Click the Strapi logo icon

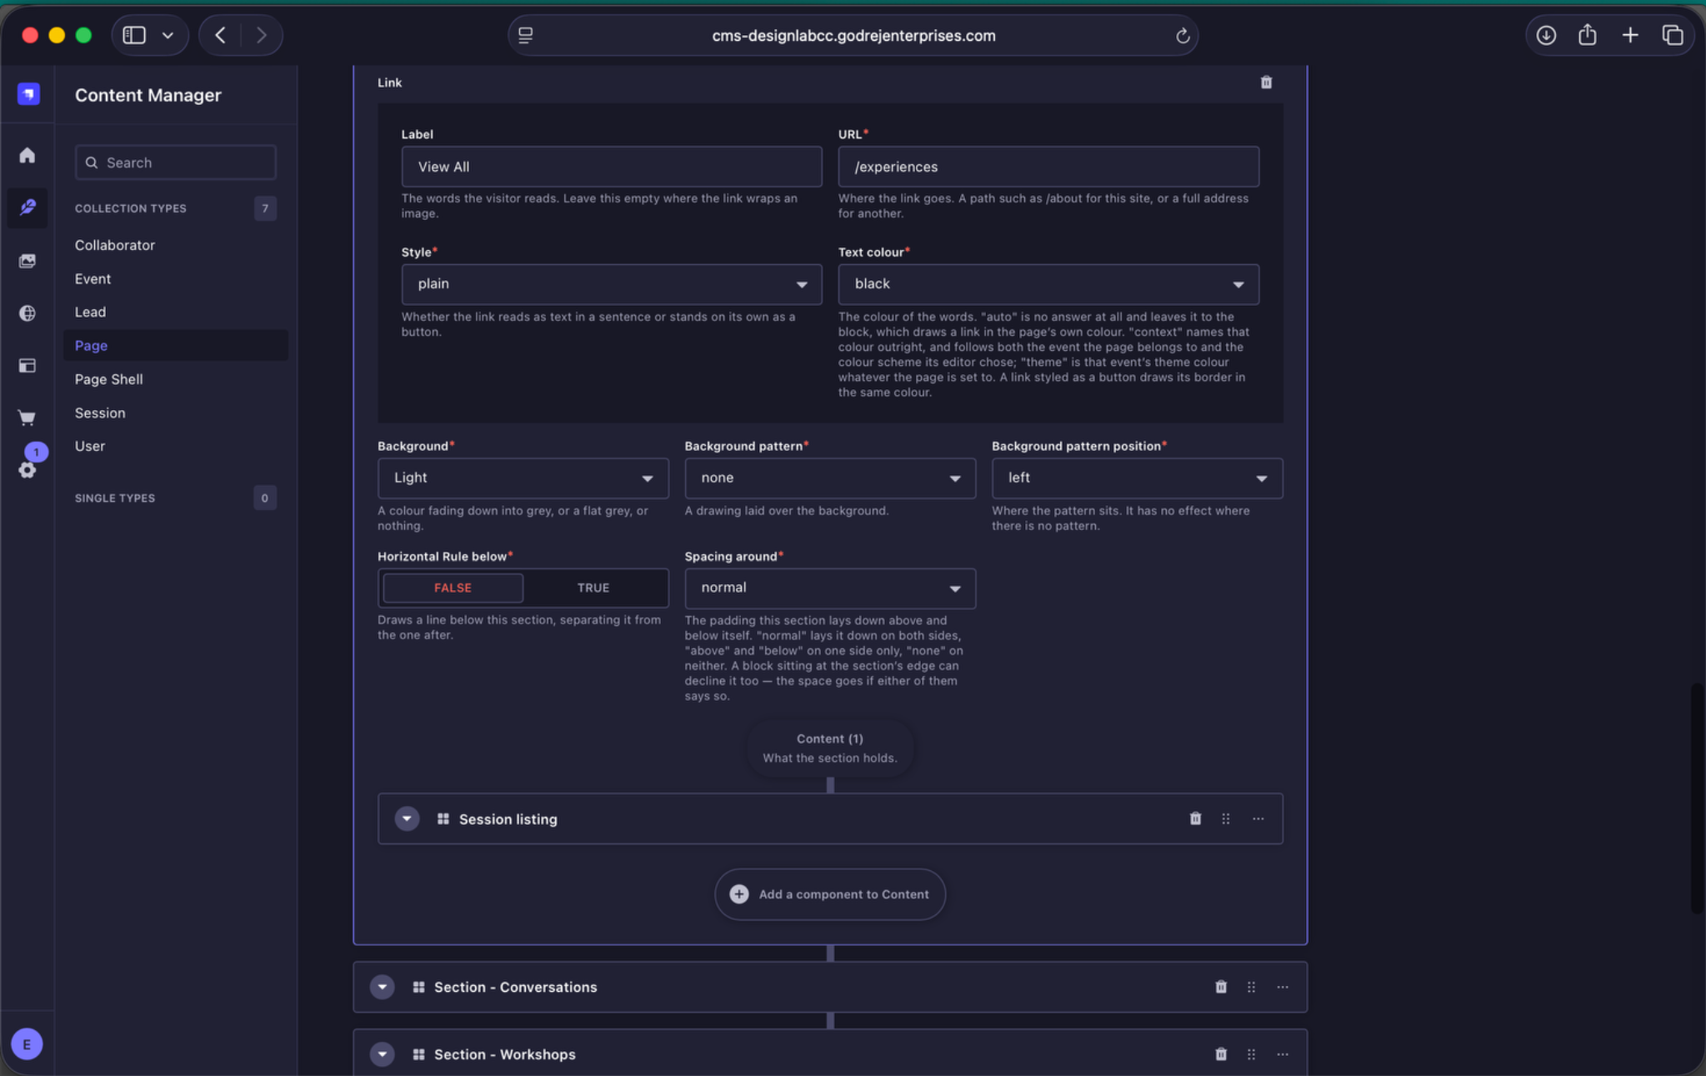pyautogui.click(x=28, y=93)
